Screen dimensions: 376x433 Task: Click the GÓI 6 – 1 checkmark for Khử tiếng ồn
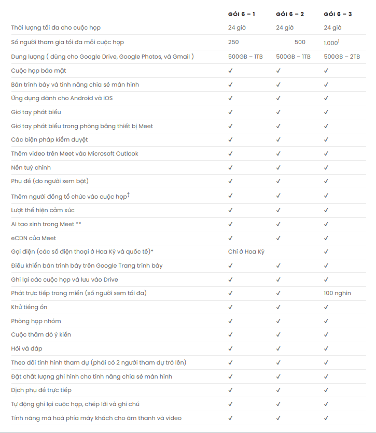coord(230,307)
